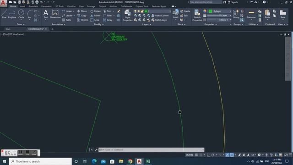
Task: Click the keyword search field
Action: pyautogui.click(x=206, y=2)
